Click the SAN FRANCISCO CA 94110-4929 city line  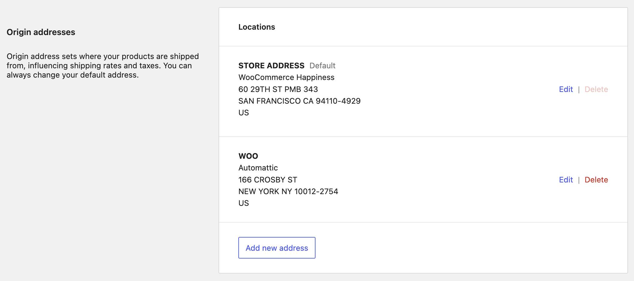pyautogui.click(x=300, y=101)
